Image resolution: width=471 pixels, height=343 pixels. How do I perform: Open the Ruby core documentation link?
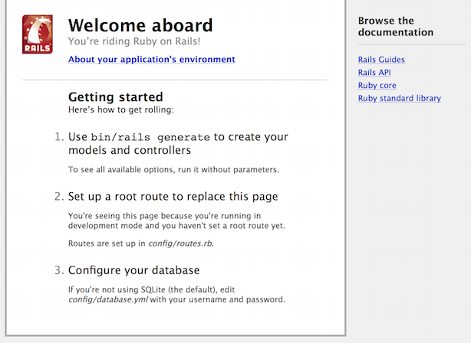(x=377, y=86)
